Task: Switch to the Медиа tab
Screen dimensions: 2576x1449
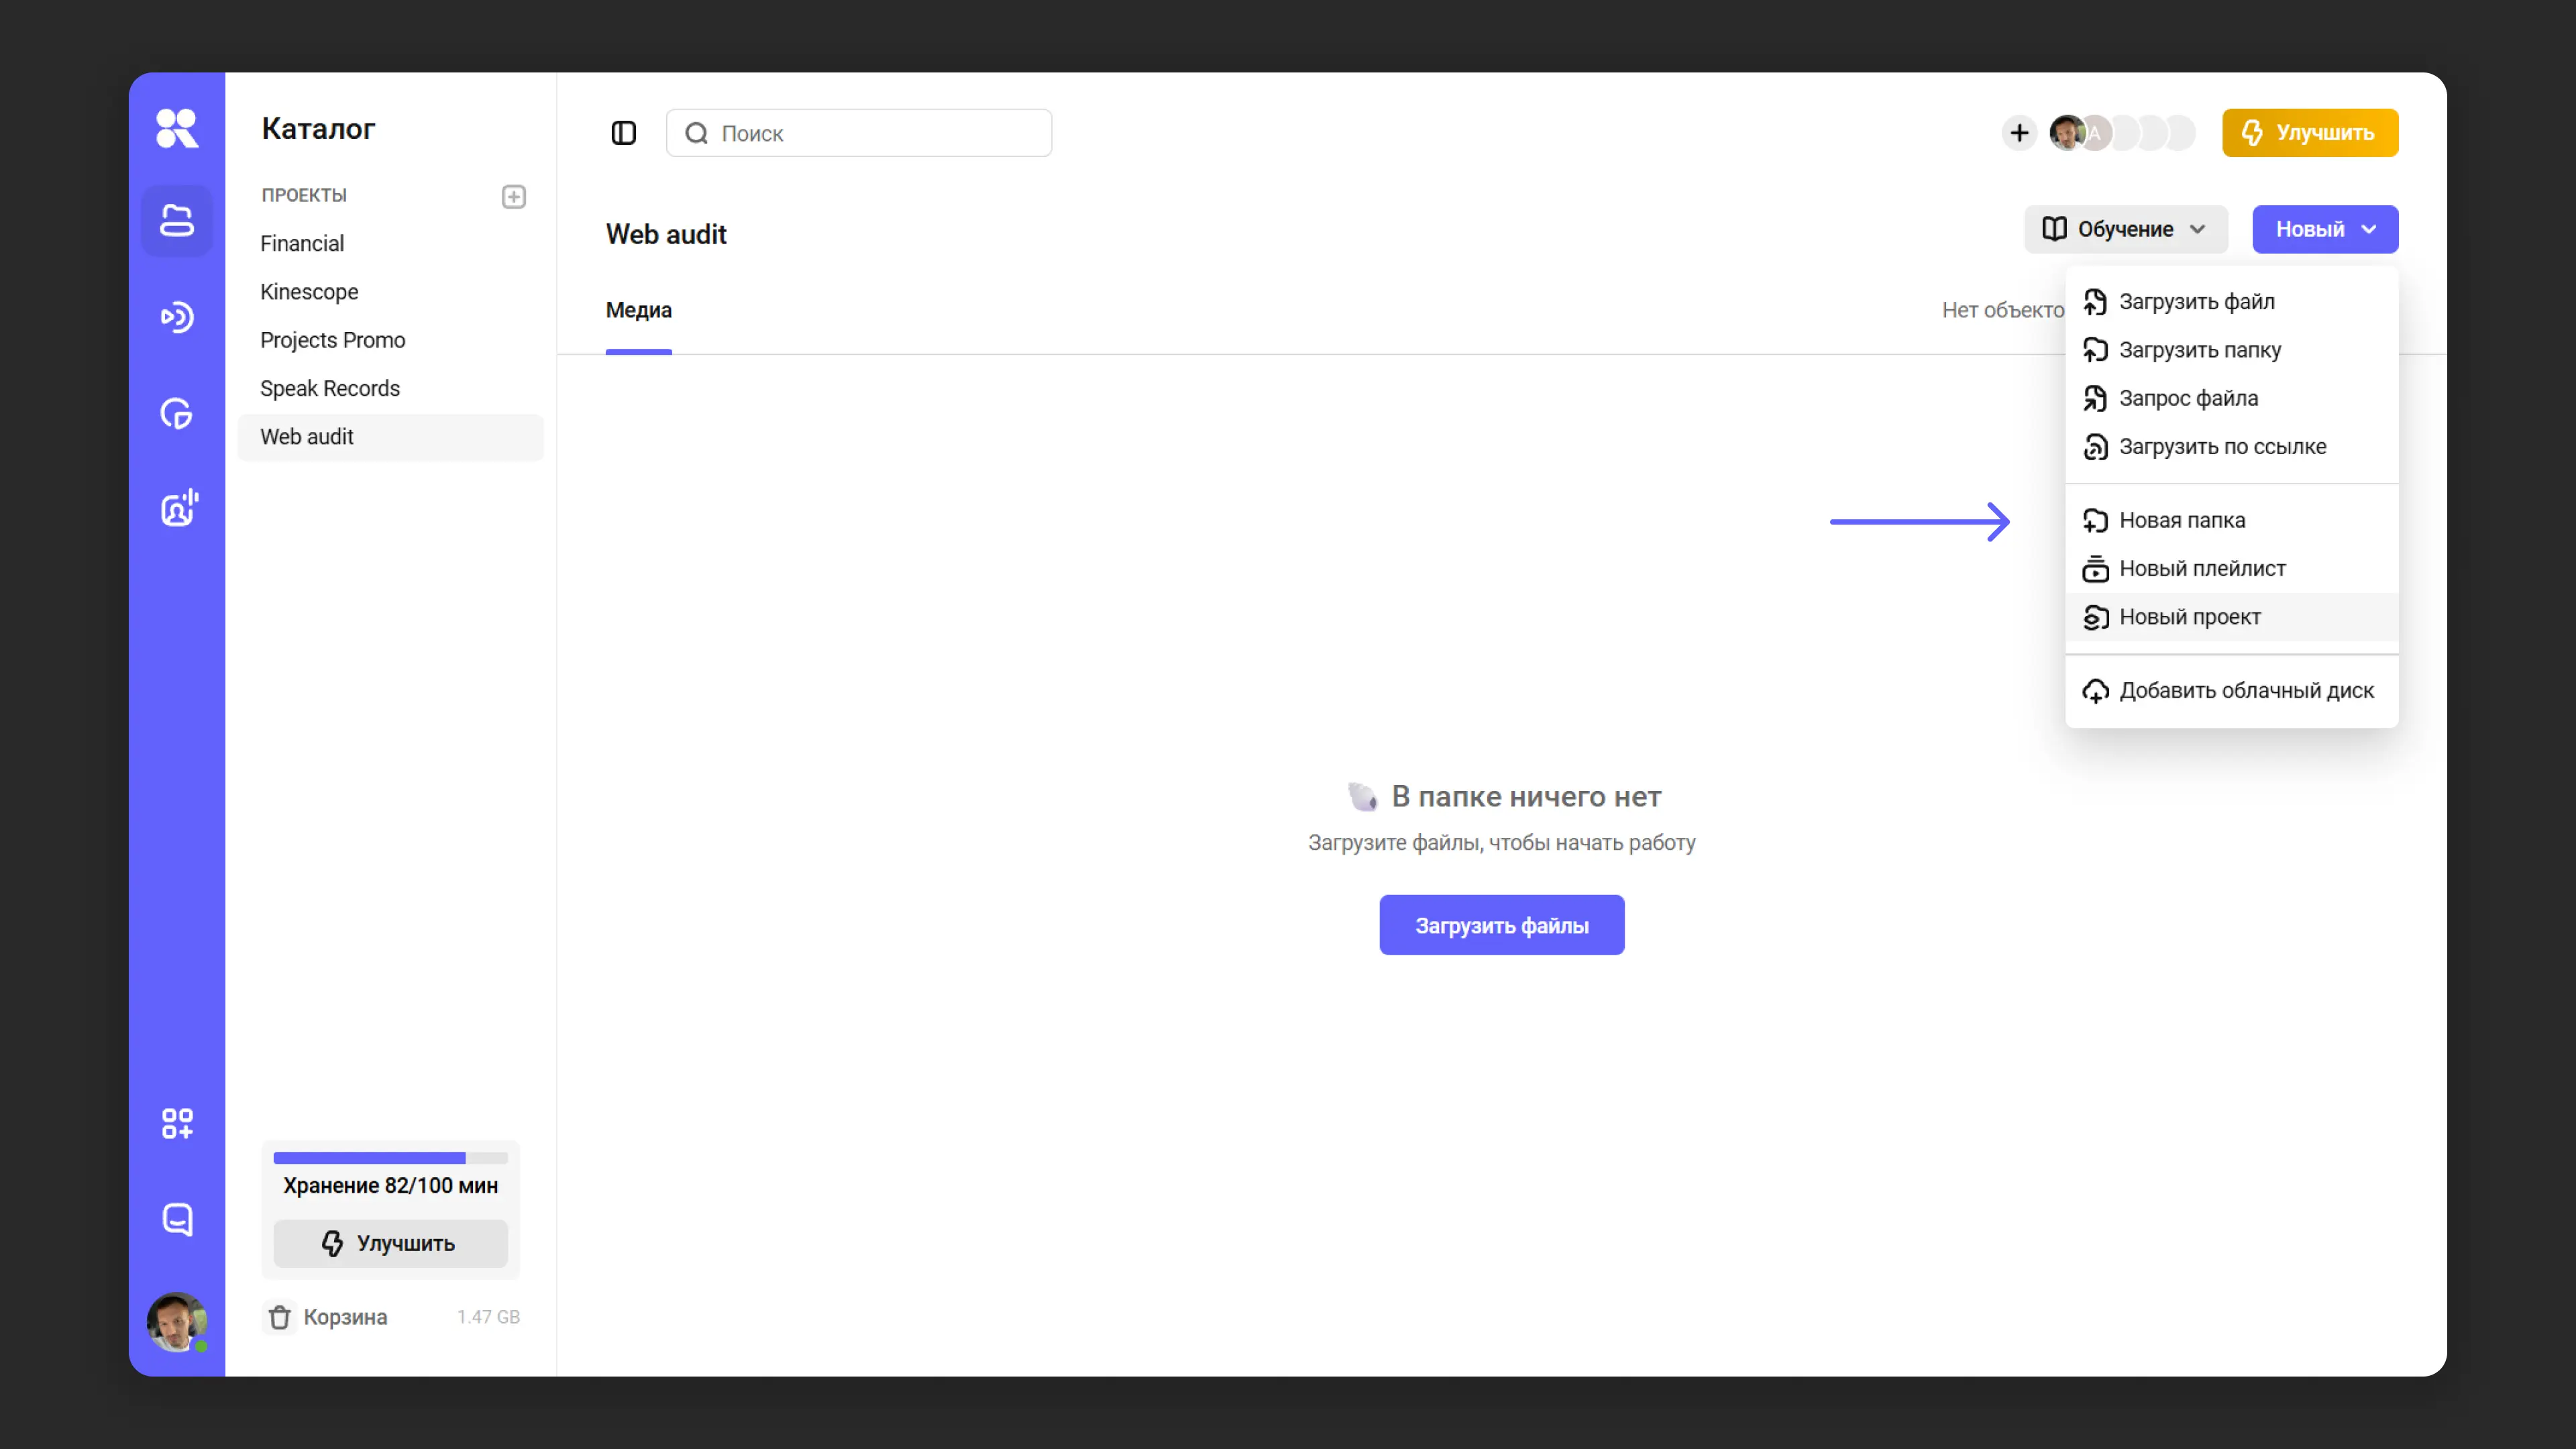Action: [638, 311]
